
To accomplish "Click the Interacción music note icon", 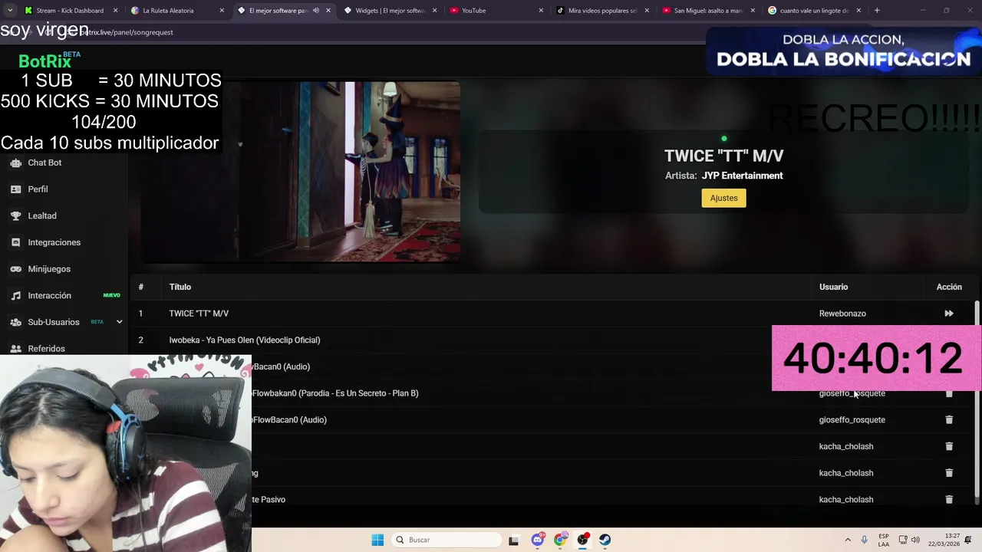I will pyautogui.click(x=15, y=296).
